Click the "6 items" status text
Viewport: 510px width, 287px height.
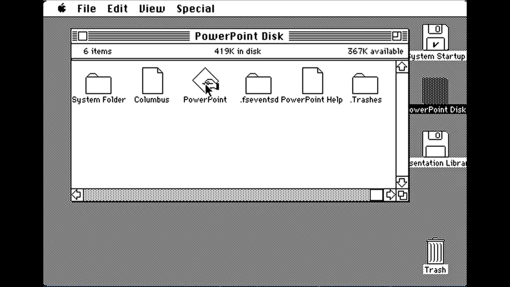pos(98,51)
